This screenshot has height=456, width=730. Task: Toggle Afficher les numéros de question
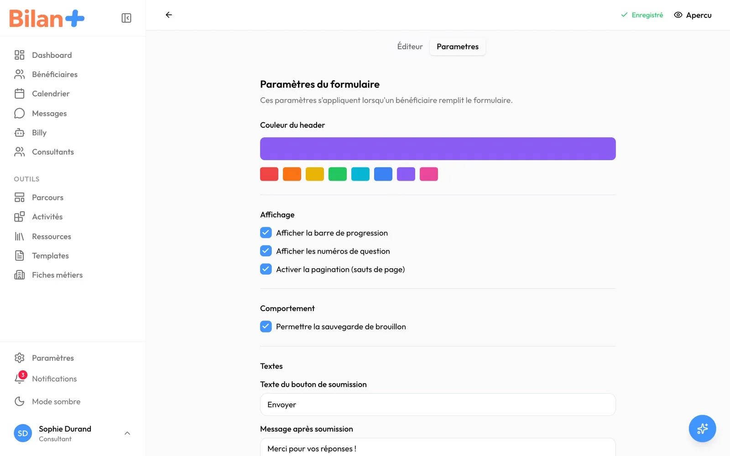266,251
